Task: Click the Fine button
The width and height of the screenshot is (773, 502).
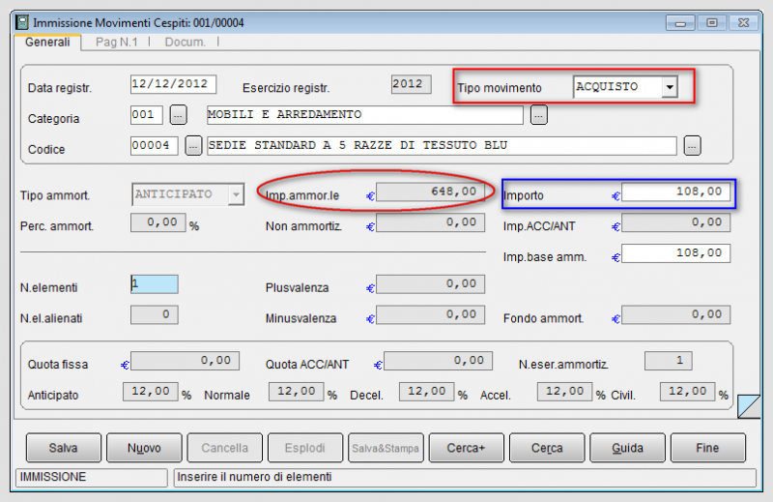Action: click(707, 448)
